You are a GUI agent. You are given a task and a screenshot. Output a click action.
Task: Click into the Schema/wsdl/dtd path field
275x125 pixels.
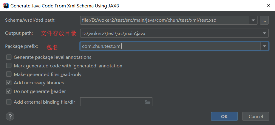click(x=164, y=20)
